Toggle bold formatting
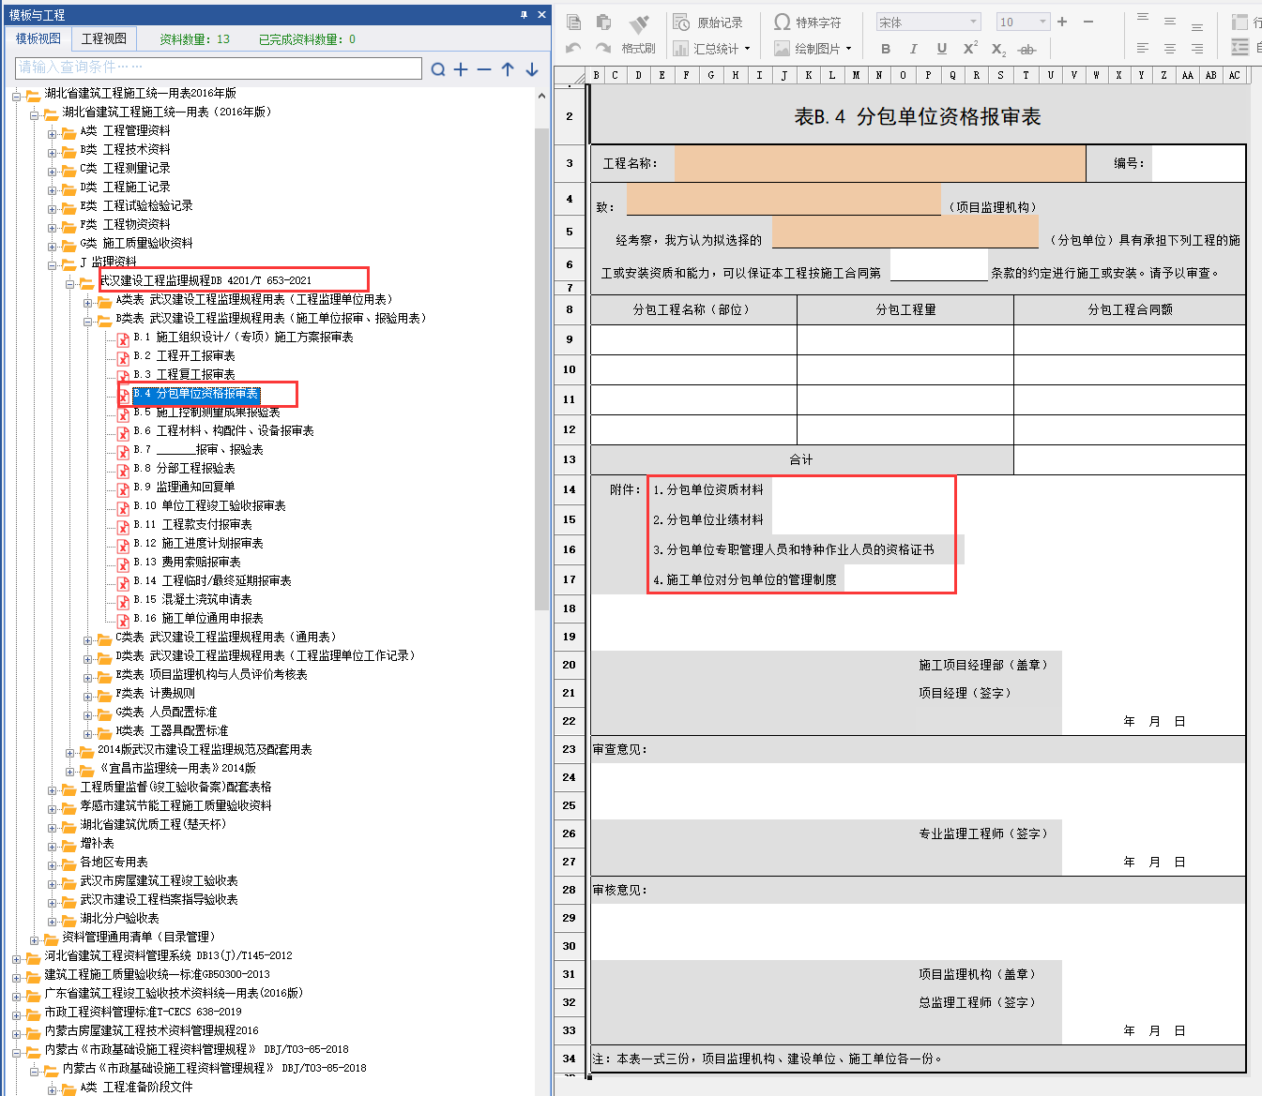The image size is (1262, 1096). [x=886, y=49]
